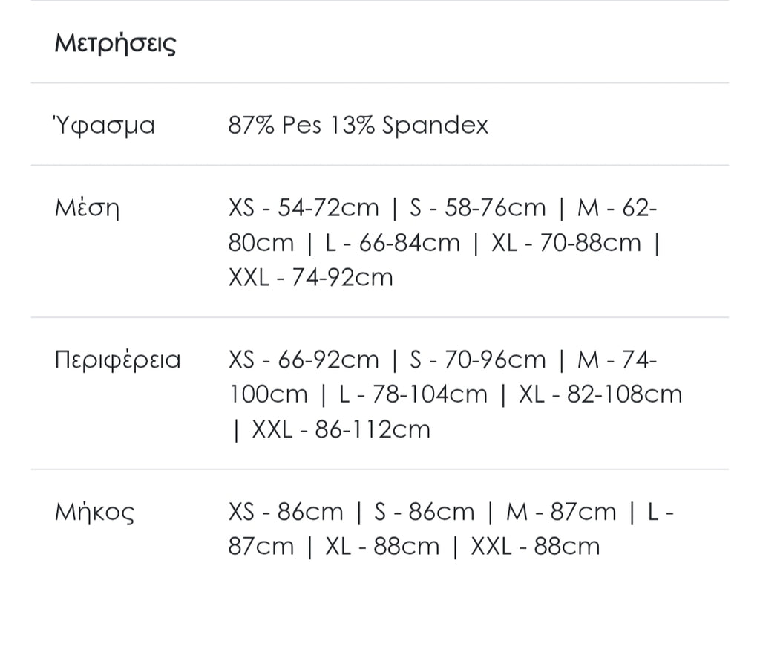The image size is (760, 647).
Task: Click the XS - 54-72cm waist value
Action: pyautogui.click(x=304, y=207)
